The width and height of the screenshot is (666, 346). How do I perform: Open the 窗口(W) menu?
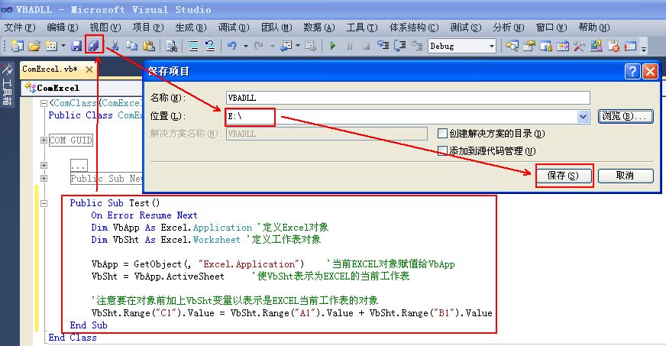pyautogui.click(x=551, y=27)
